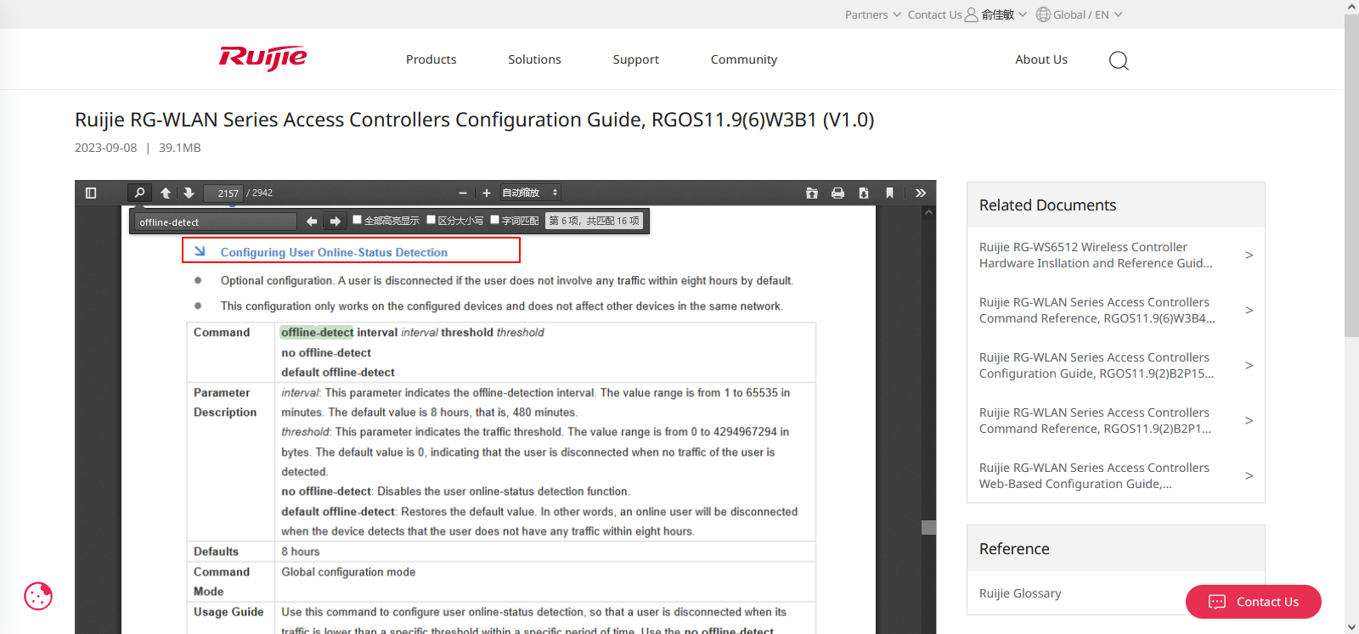Open the Solutions menu

[x=534, y=59]
